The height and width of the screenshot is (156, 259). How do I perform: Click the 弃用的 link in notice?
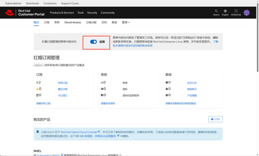click(88, 136)
